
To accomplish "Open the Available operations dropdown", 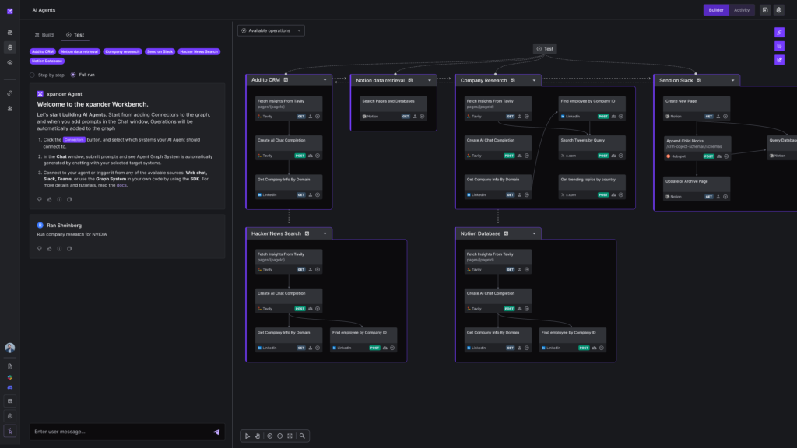I will point(271,30).
